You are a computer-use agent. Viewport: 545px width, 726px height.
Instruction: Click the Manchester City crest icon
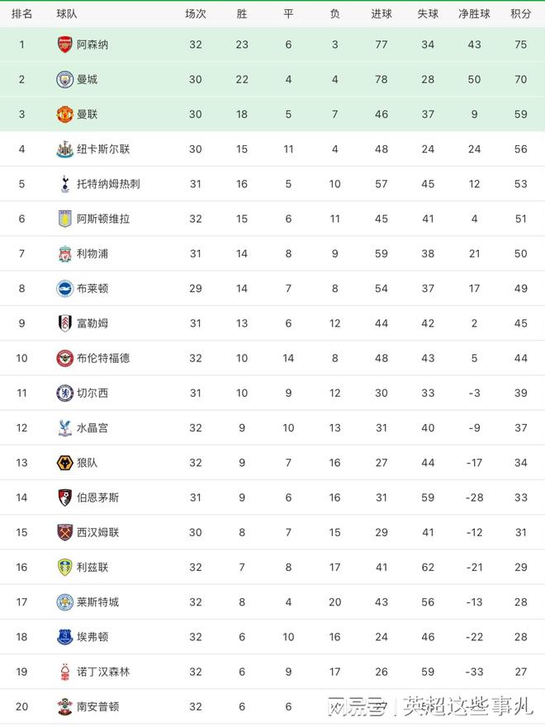click(x=64, y=79)
